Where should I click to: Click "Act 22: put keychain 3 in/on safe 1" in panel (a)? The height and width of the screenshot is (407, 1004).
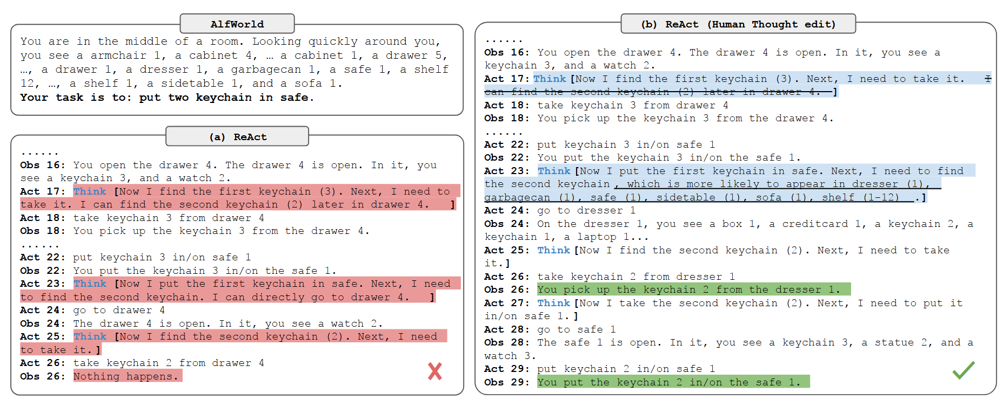click(x=136, y=257)
